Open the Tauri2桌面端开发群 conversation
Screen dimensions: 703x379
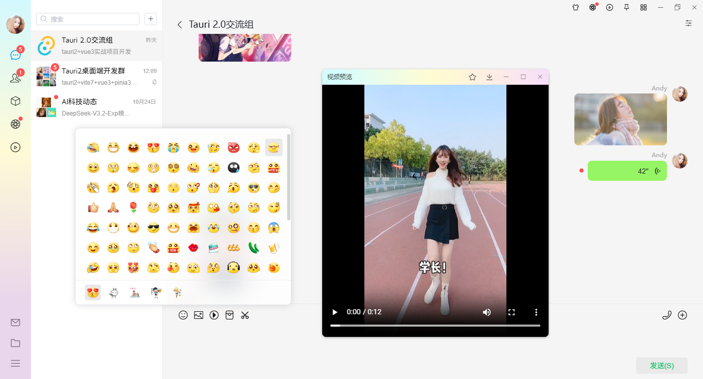[x=97, y=77]
